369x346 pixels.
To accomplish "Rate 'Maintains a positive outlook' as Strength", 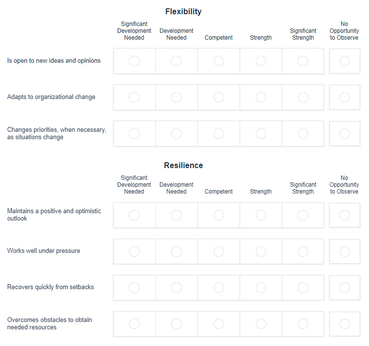I will click(x=261, y=215).
